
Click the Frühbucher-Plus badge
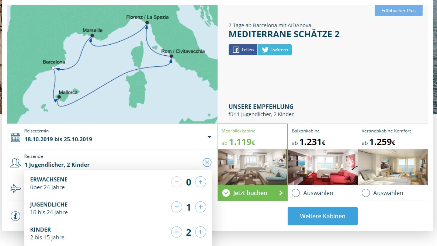pyautogui.click(x=398, y=11)
